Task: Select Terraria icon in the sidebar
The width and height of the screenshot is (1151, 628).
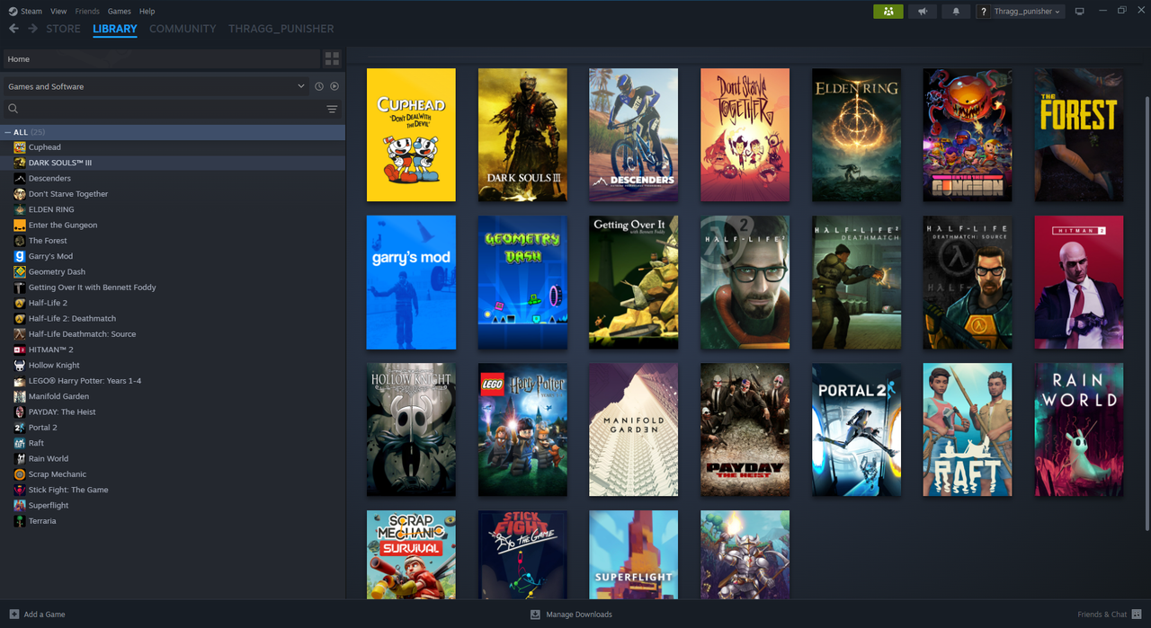Action: tap(20, 521)
